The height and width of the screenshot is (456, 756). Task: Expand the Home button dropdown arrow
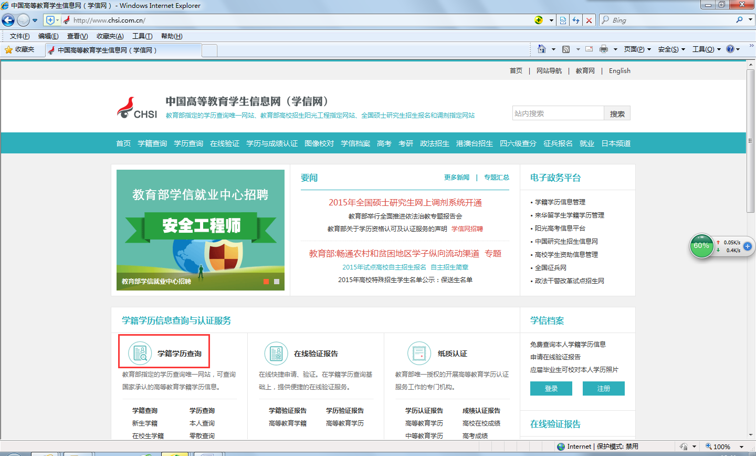point(553,49)
